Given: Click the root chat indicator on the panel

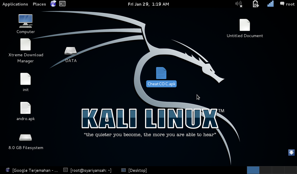Looking at the screenshot, I should tap(287, 4).
